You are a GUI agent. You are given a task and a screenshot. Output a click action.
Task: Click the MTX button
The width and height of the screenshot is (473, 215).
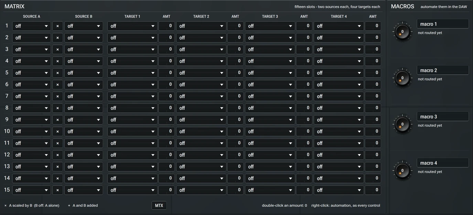pyautogui.click(x=159, y=205)
